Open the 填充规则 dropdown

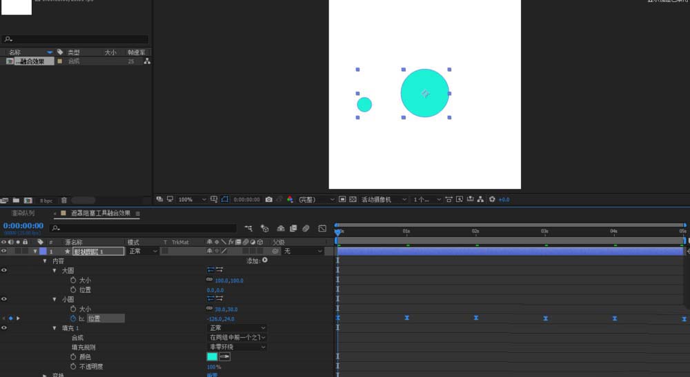(x=237, y=347)
